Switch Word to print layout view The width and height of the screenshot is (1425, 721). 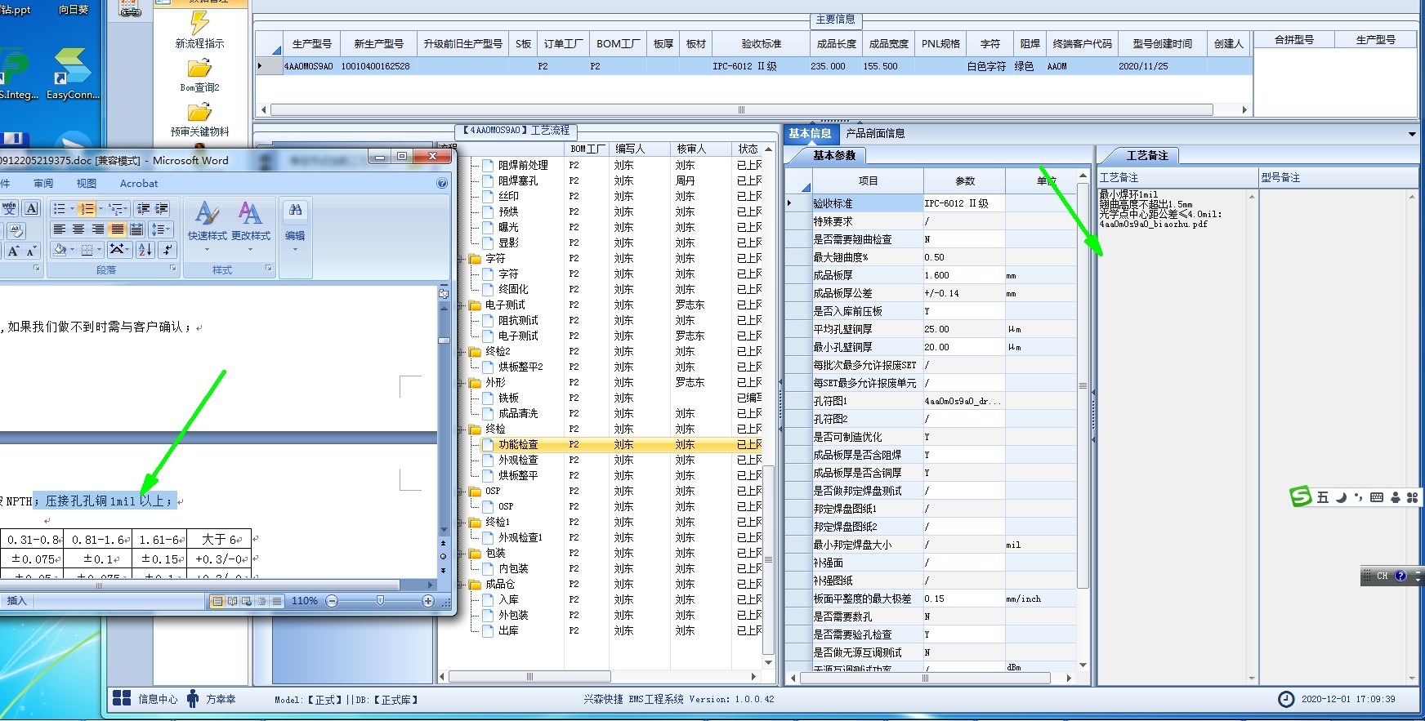tap(217, 601)
